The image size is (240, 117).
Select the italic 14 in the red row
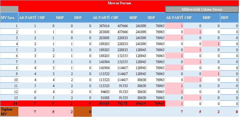(x=9, y=104)
